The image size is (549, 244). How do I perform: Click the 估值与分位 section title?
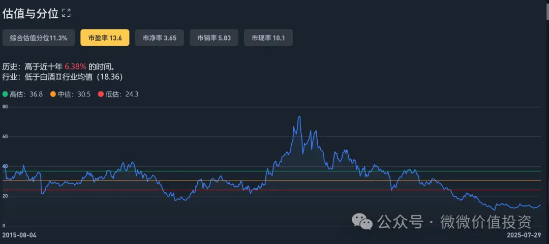(30, 13)
